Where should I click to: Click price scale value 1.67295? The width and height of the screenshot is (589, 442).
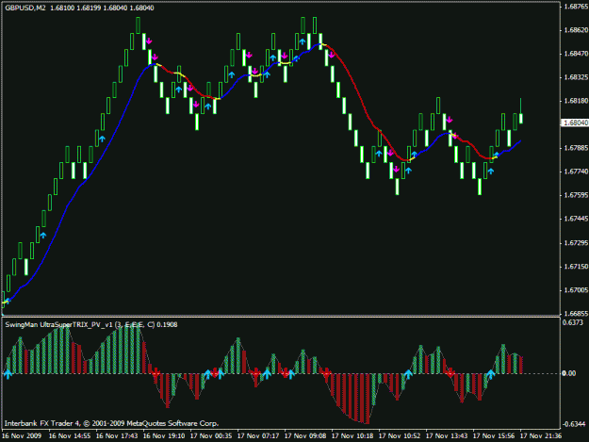(576, 243)
